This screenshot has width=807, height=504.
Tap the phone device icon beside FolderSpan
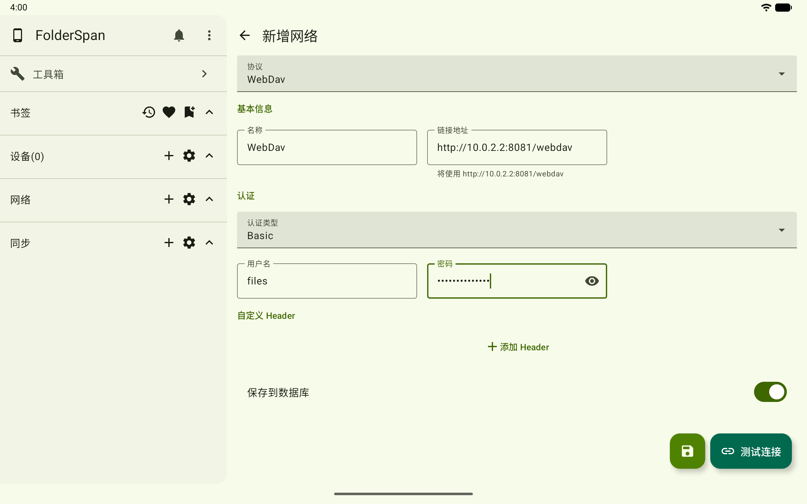pyautogui.click(x=17, y=35)
